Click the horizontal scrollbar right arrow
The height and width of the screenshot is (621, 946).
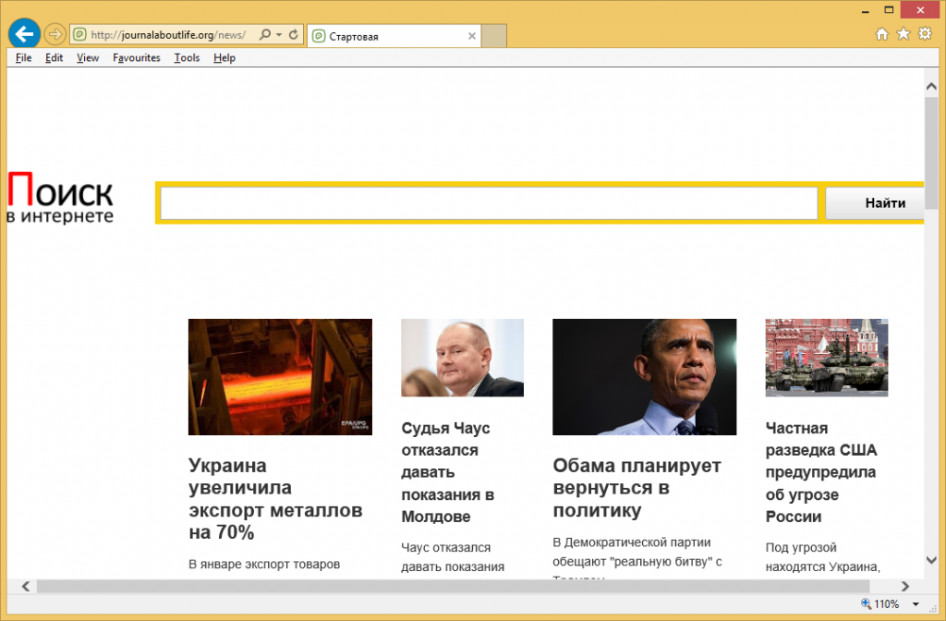point(906,587)
